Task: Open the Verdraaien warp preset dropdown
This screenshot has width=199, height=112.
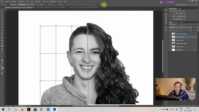Action: click(25, 5)
